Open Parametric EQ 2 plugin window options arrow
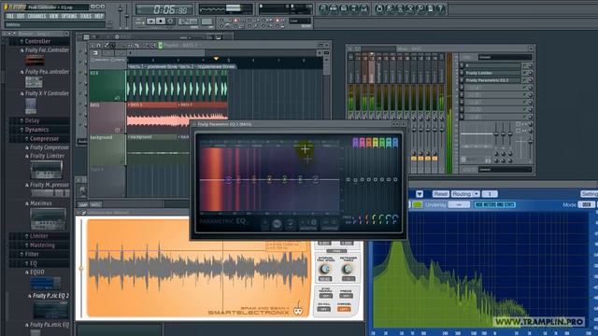The image size is (598, 336). point(193,124)
